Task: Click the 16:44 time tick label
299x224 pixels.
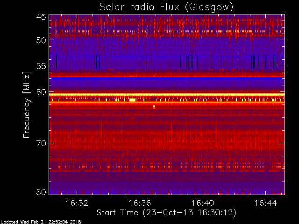Action: click(266, 203)
